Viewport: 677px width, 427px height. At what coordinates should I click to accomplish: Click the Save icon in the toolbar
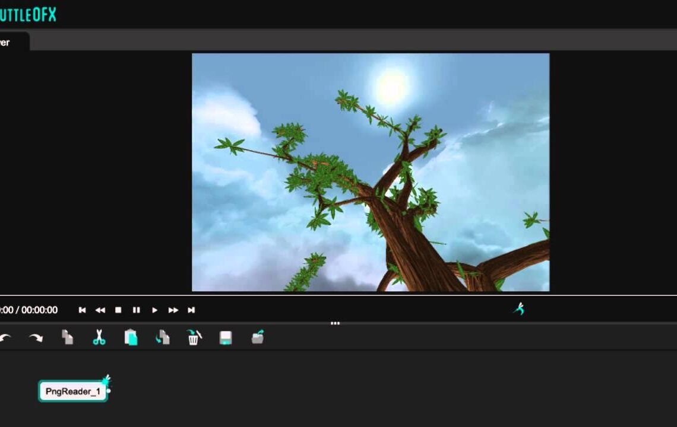[226, 337]
